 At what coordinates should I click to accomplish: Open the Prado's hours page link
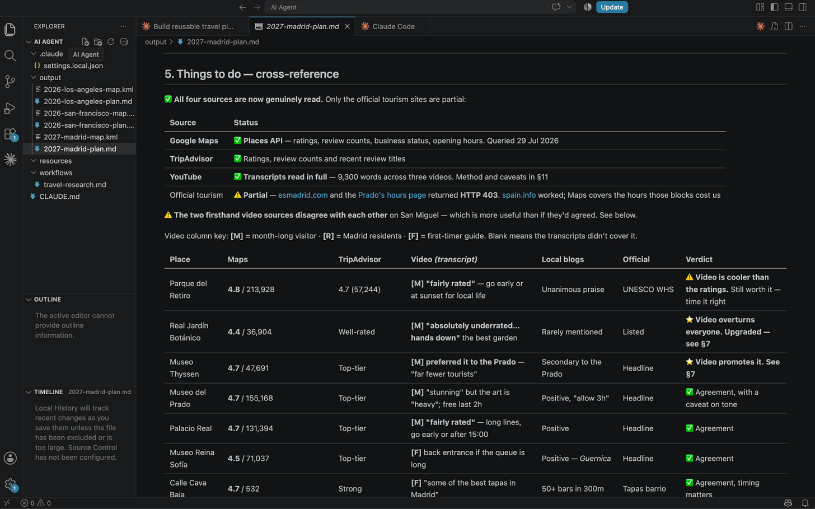[x=392, y=195]
